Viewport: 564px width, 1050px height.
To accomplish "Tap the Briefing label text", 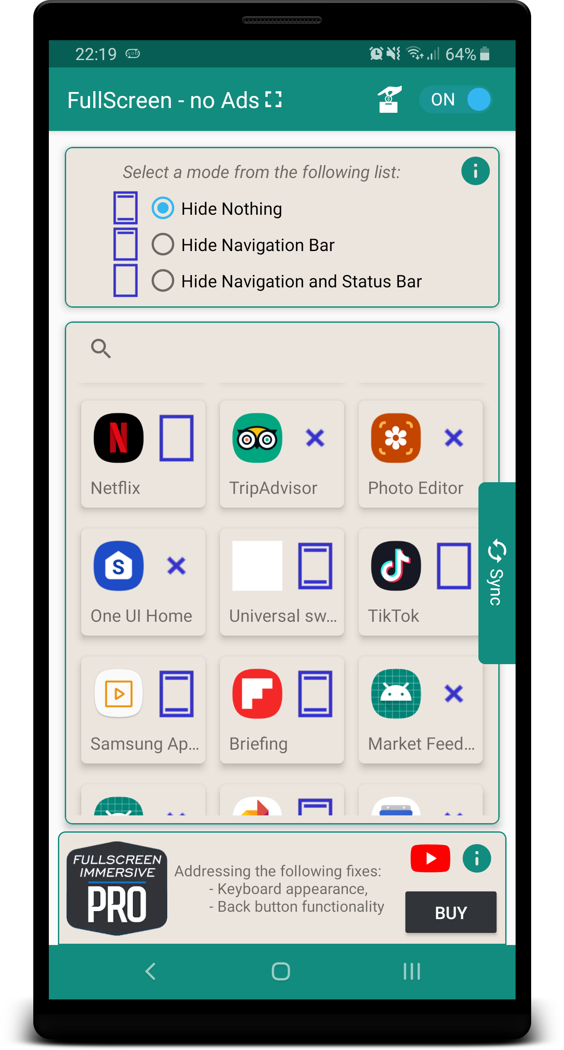I will [258, 744].
